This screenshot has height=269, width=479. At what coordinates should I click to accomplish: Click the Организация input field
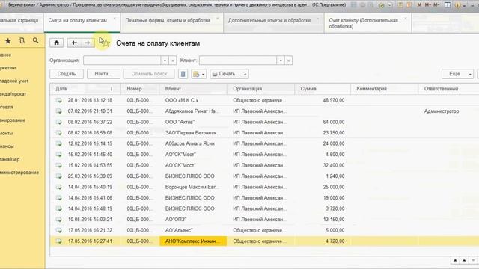[122, 61]
